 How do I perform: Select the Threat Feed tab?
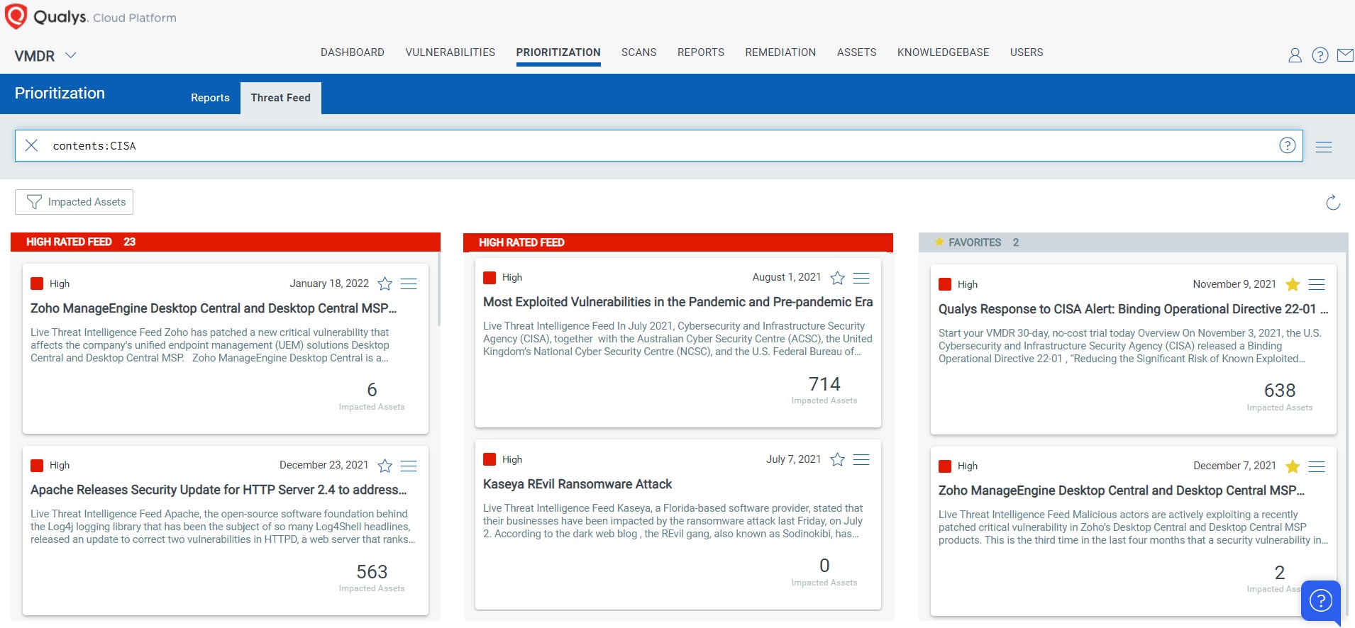click(281, 98)
